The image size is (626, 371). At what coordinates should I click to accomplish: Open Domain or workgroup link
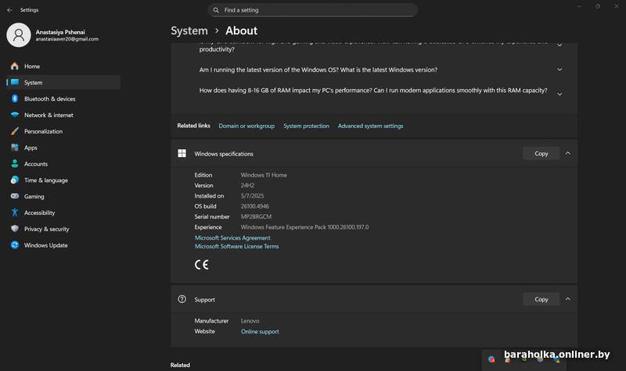point(246,126)
